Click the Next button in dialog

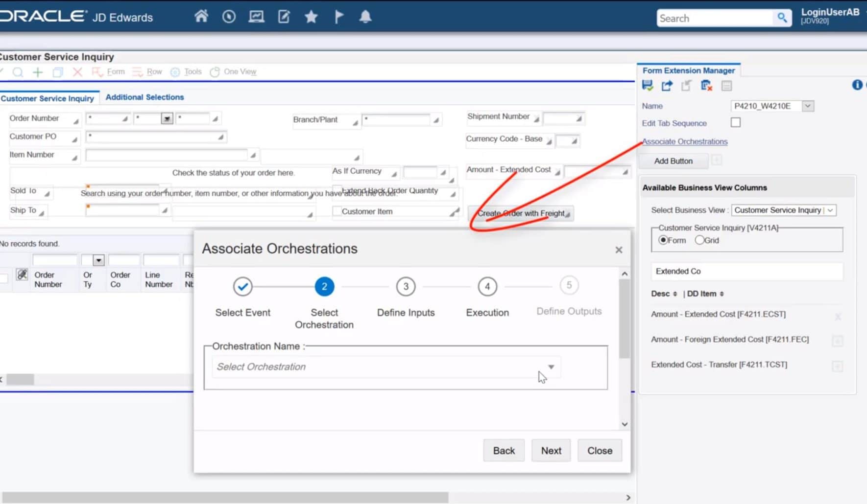[x=551, y=451]
